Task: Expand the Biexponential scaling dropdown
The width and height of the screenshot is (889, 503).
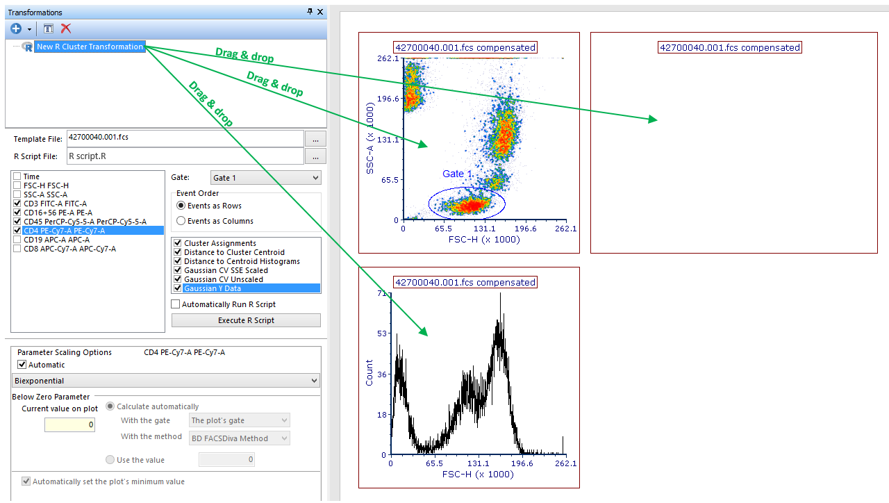Action: tap(166, 381)
